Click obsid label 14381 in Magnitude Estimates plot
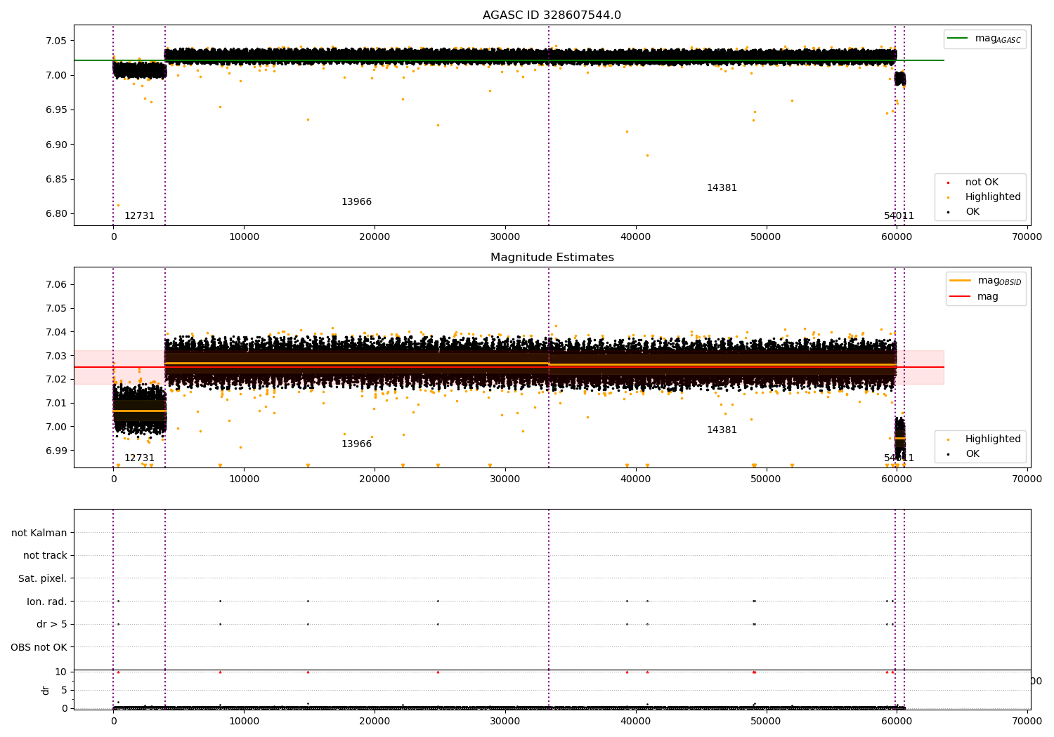 click(722, 430)
